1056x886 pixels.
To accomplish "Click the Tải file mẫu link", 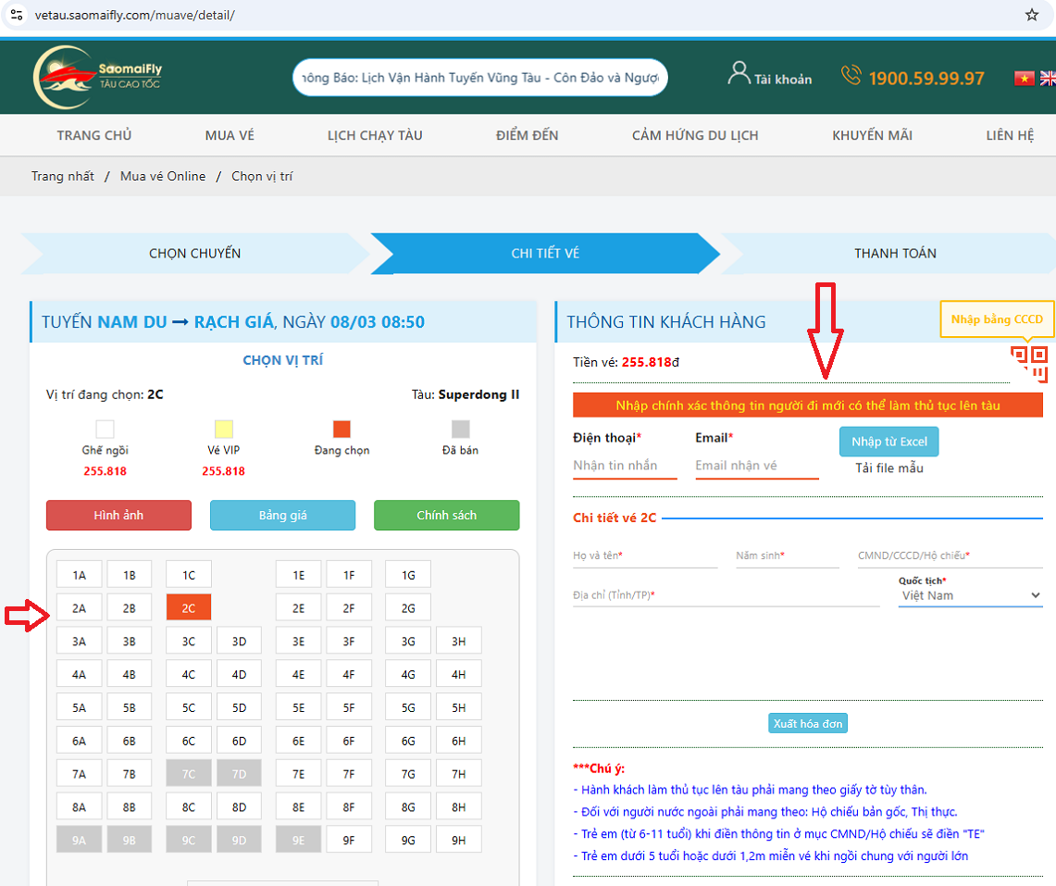I will [x=888, y=468].
